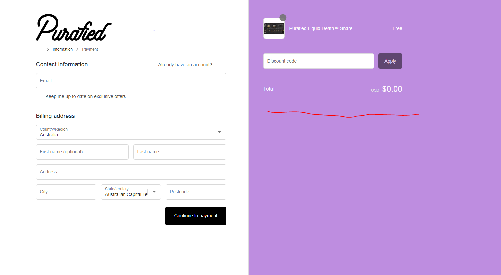Click the Billing address heading
The width and height of the screenshot is (501, 275).
click(x=55, y=116)
